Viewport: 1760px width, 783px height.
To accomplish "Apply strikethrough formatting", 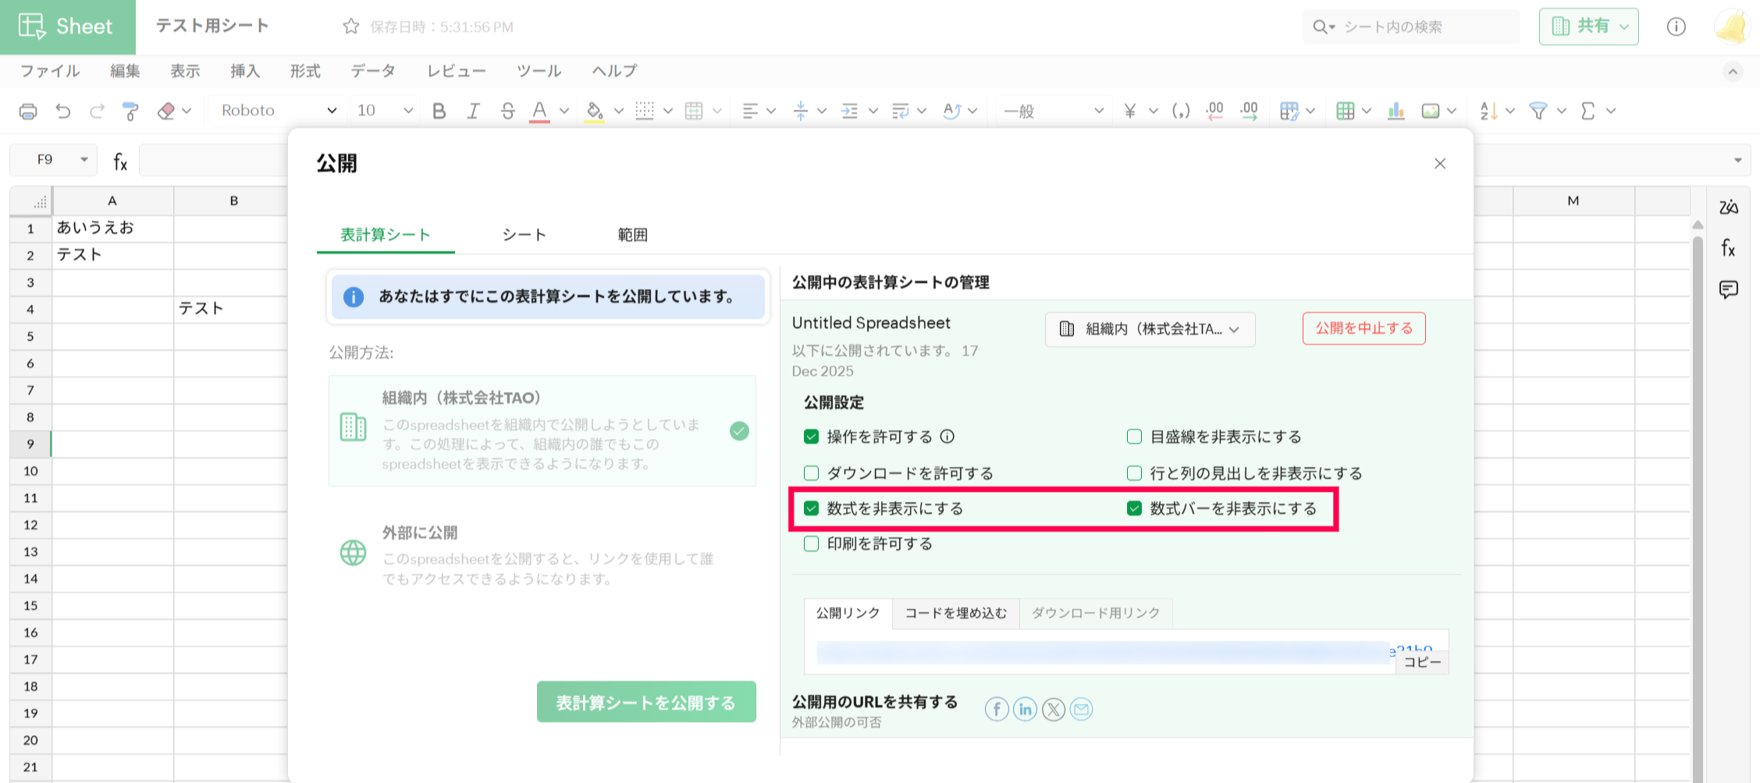I will 507,111.
